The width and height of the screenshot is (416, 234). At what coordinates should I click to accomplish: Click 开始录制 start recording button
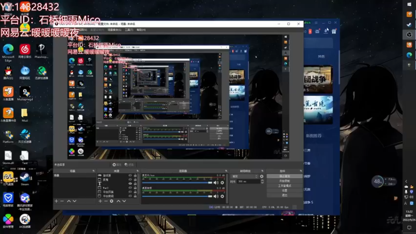[x=284, y=181]
